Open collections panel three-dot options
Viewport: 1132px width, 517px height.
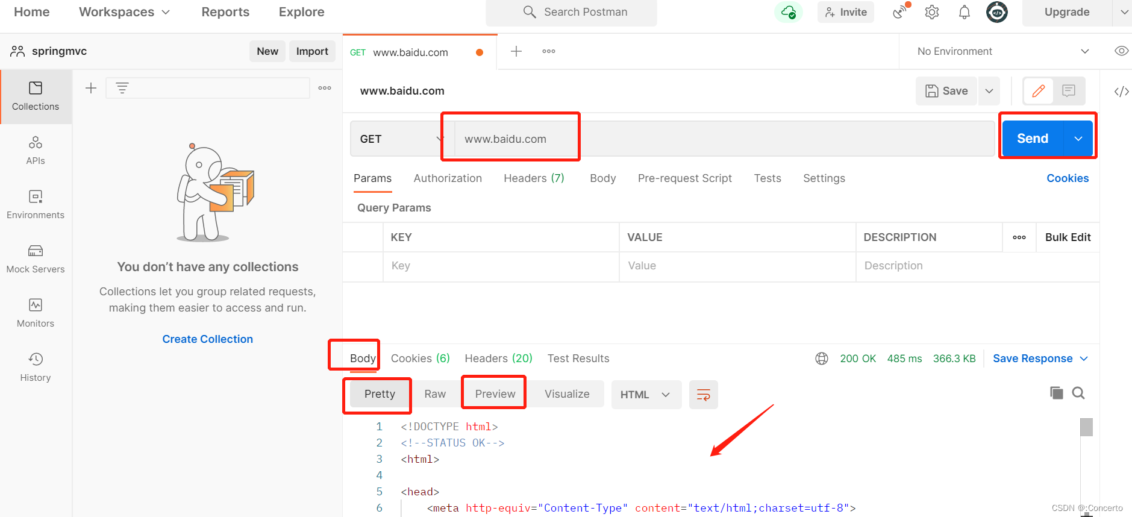[325, 88]
